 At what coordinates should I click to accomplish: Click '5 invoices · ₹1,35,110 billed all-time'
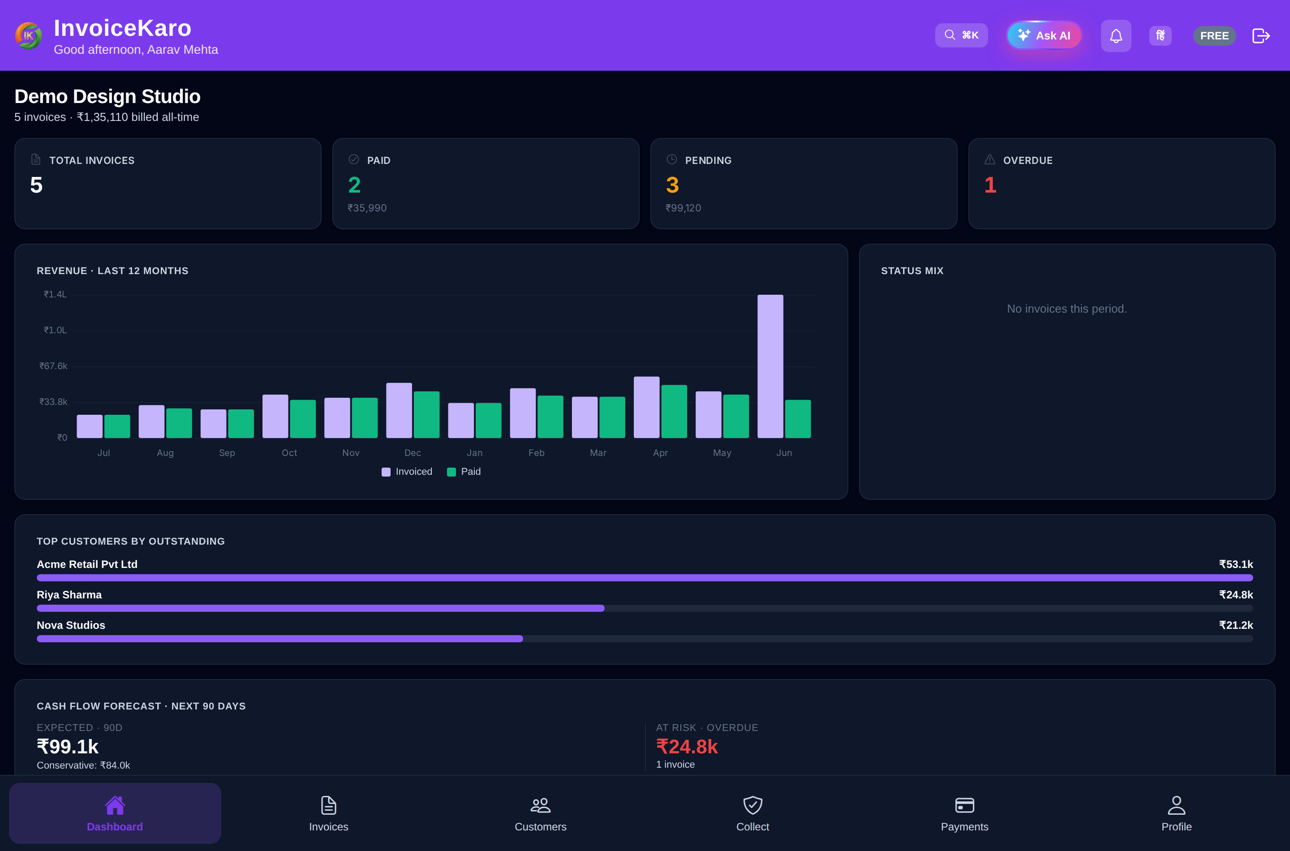[106, 117]
